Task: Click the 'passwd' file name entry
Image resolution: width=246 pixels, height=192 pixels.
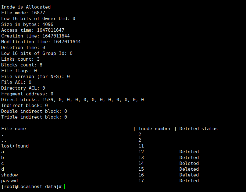Action: 9,181
